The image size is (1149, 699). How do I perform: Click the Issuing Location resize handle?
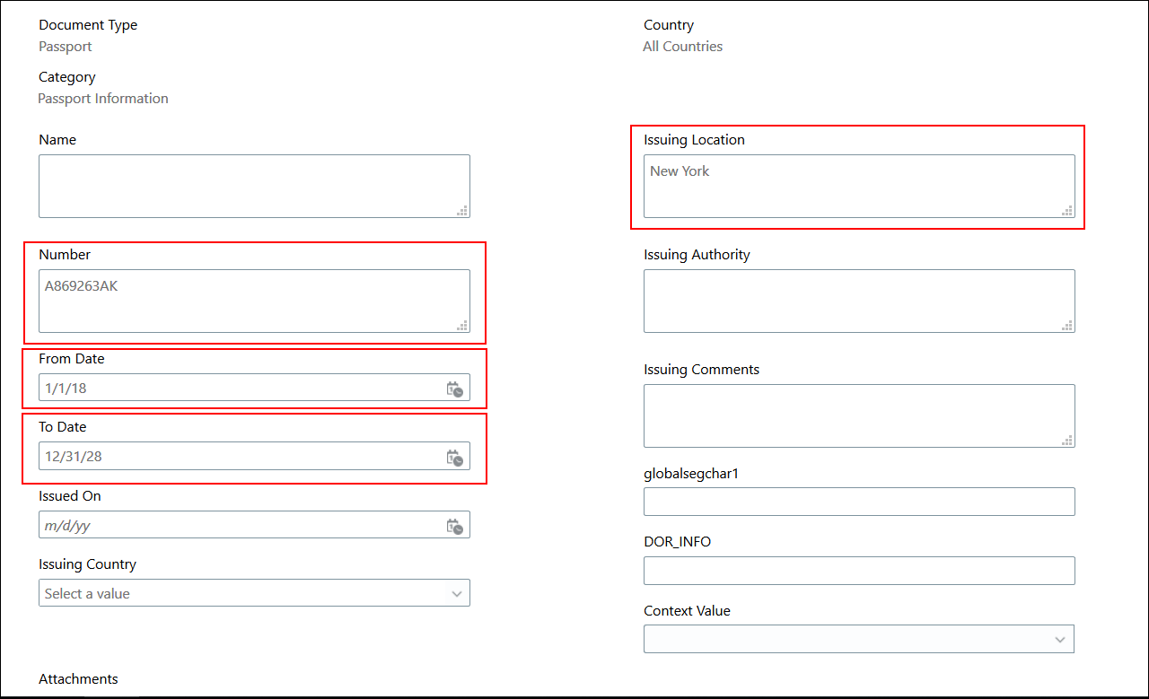pos(1068,211)
